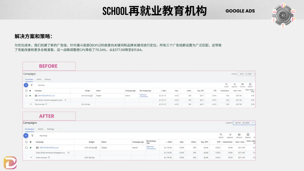304x171 pixels.
Task: Click the budget chart icon beside $141.66/day in BEFORE
Action: [x=91, y=96]
